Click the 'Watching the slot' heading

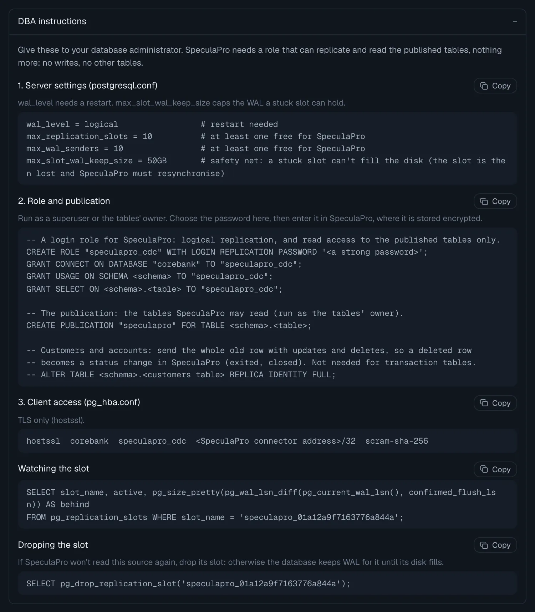tap(53, 469)
